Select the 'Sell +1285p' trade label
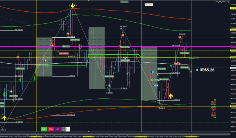The width and height of the screenshot is (236, 138). [x=75, y=40]
